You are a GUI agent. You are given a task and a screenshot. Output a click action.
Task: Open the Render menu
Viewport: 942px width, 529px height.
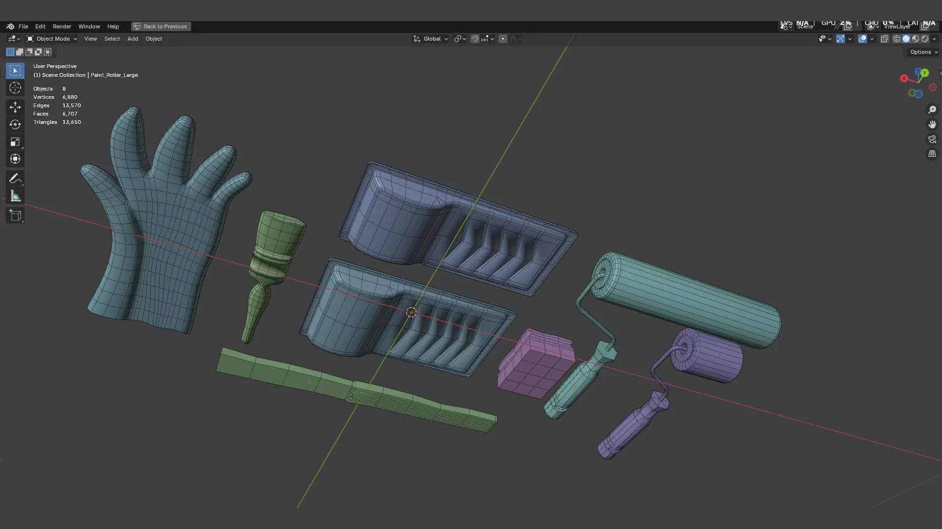point(62,26)
